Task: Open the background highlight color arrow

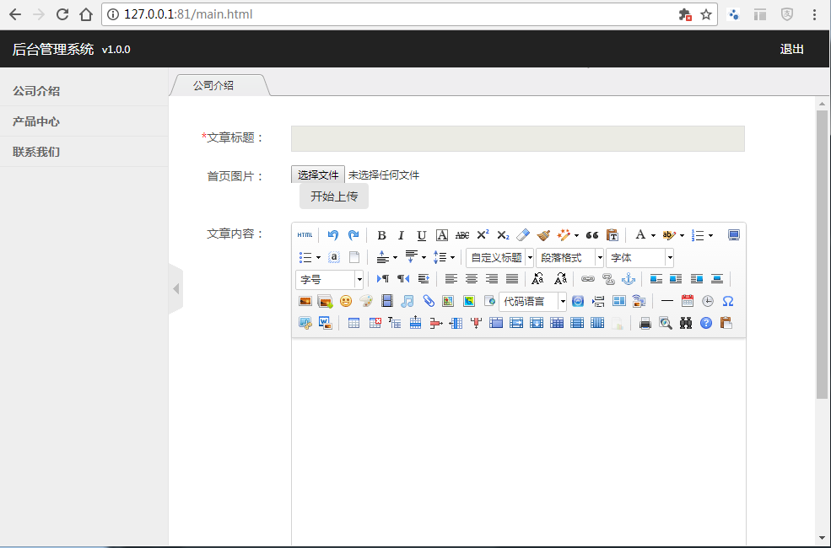Action: click(x=682, y=235)
